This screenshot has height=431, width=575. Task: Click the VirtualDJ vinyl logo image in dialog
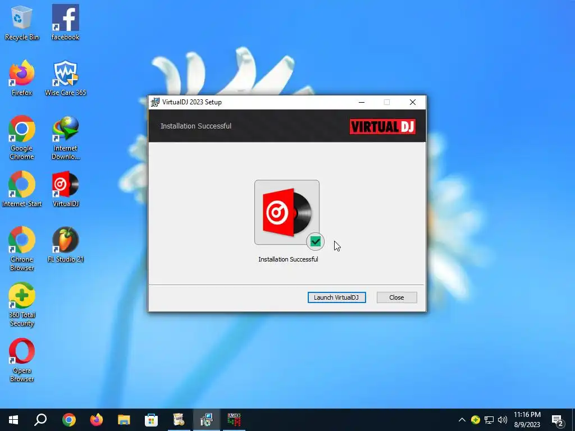(x=287, y=212)
